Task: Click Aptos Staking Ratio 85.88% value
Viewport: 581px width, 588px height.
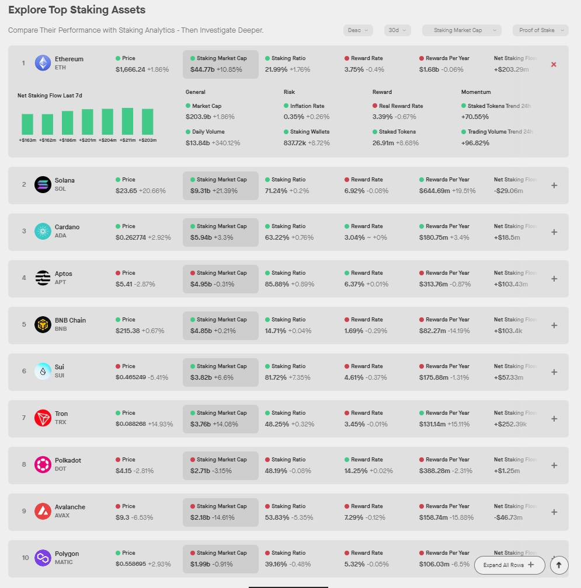Action: coord(277,284)
